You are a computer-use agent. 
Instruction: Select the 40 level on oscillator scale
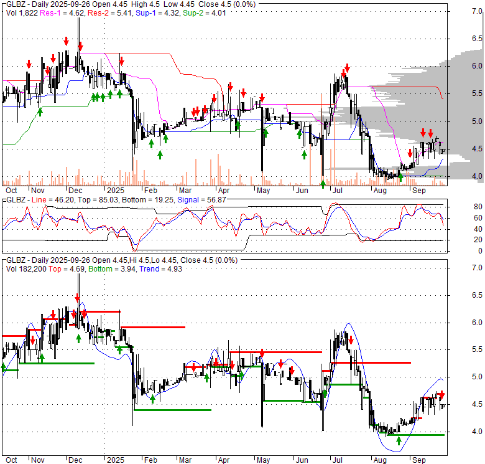coord(478,229)
